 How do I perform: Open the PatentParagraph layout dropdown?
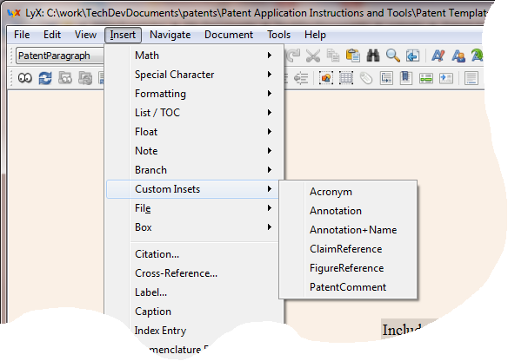pos(60,56)
